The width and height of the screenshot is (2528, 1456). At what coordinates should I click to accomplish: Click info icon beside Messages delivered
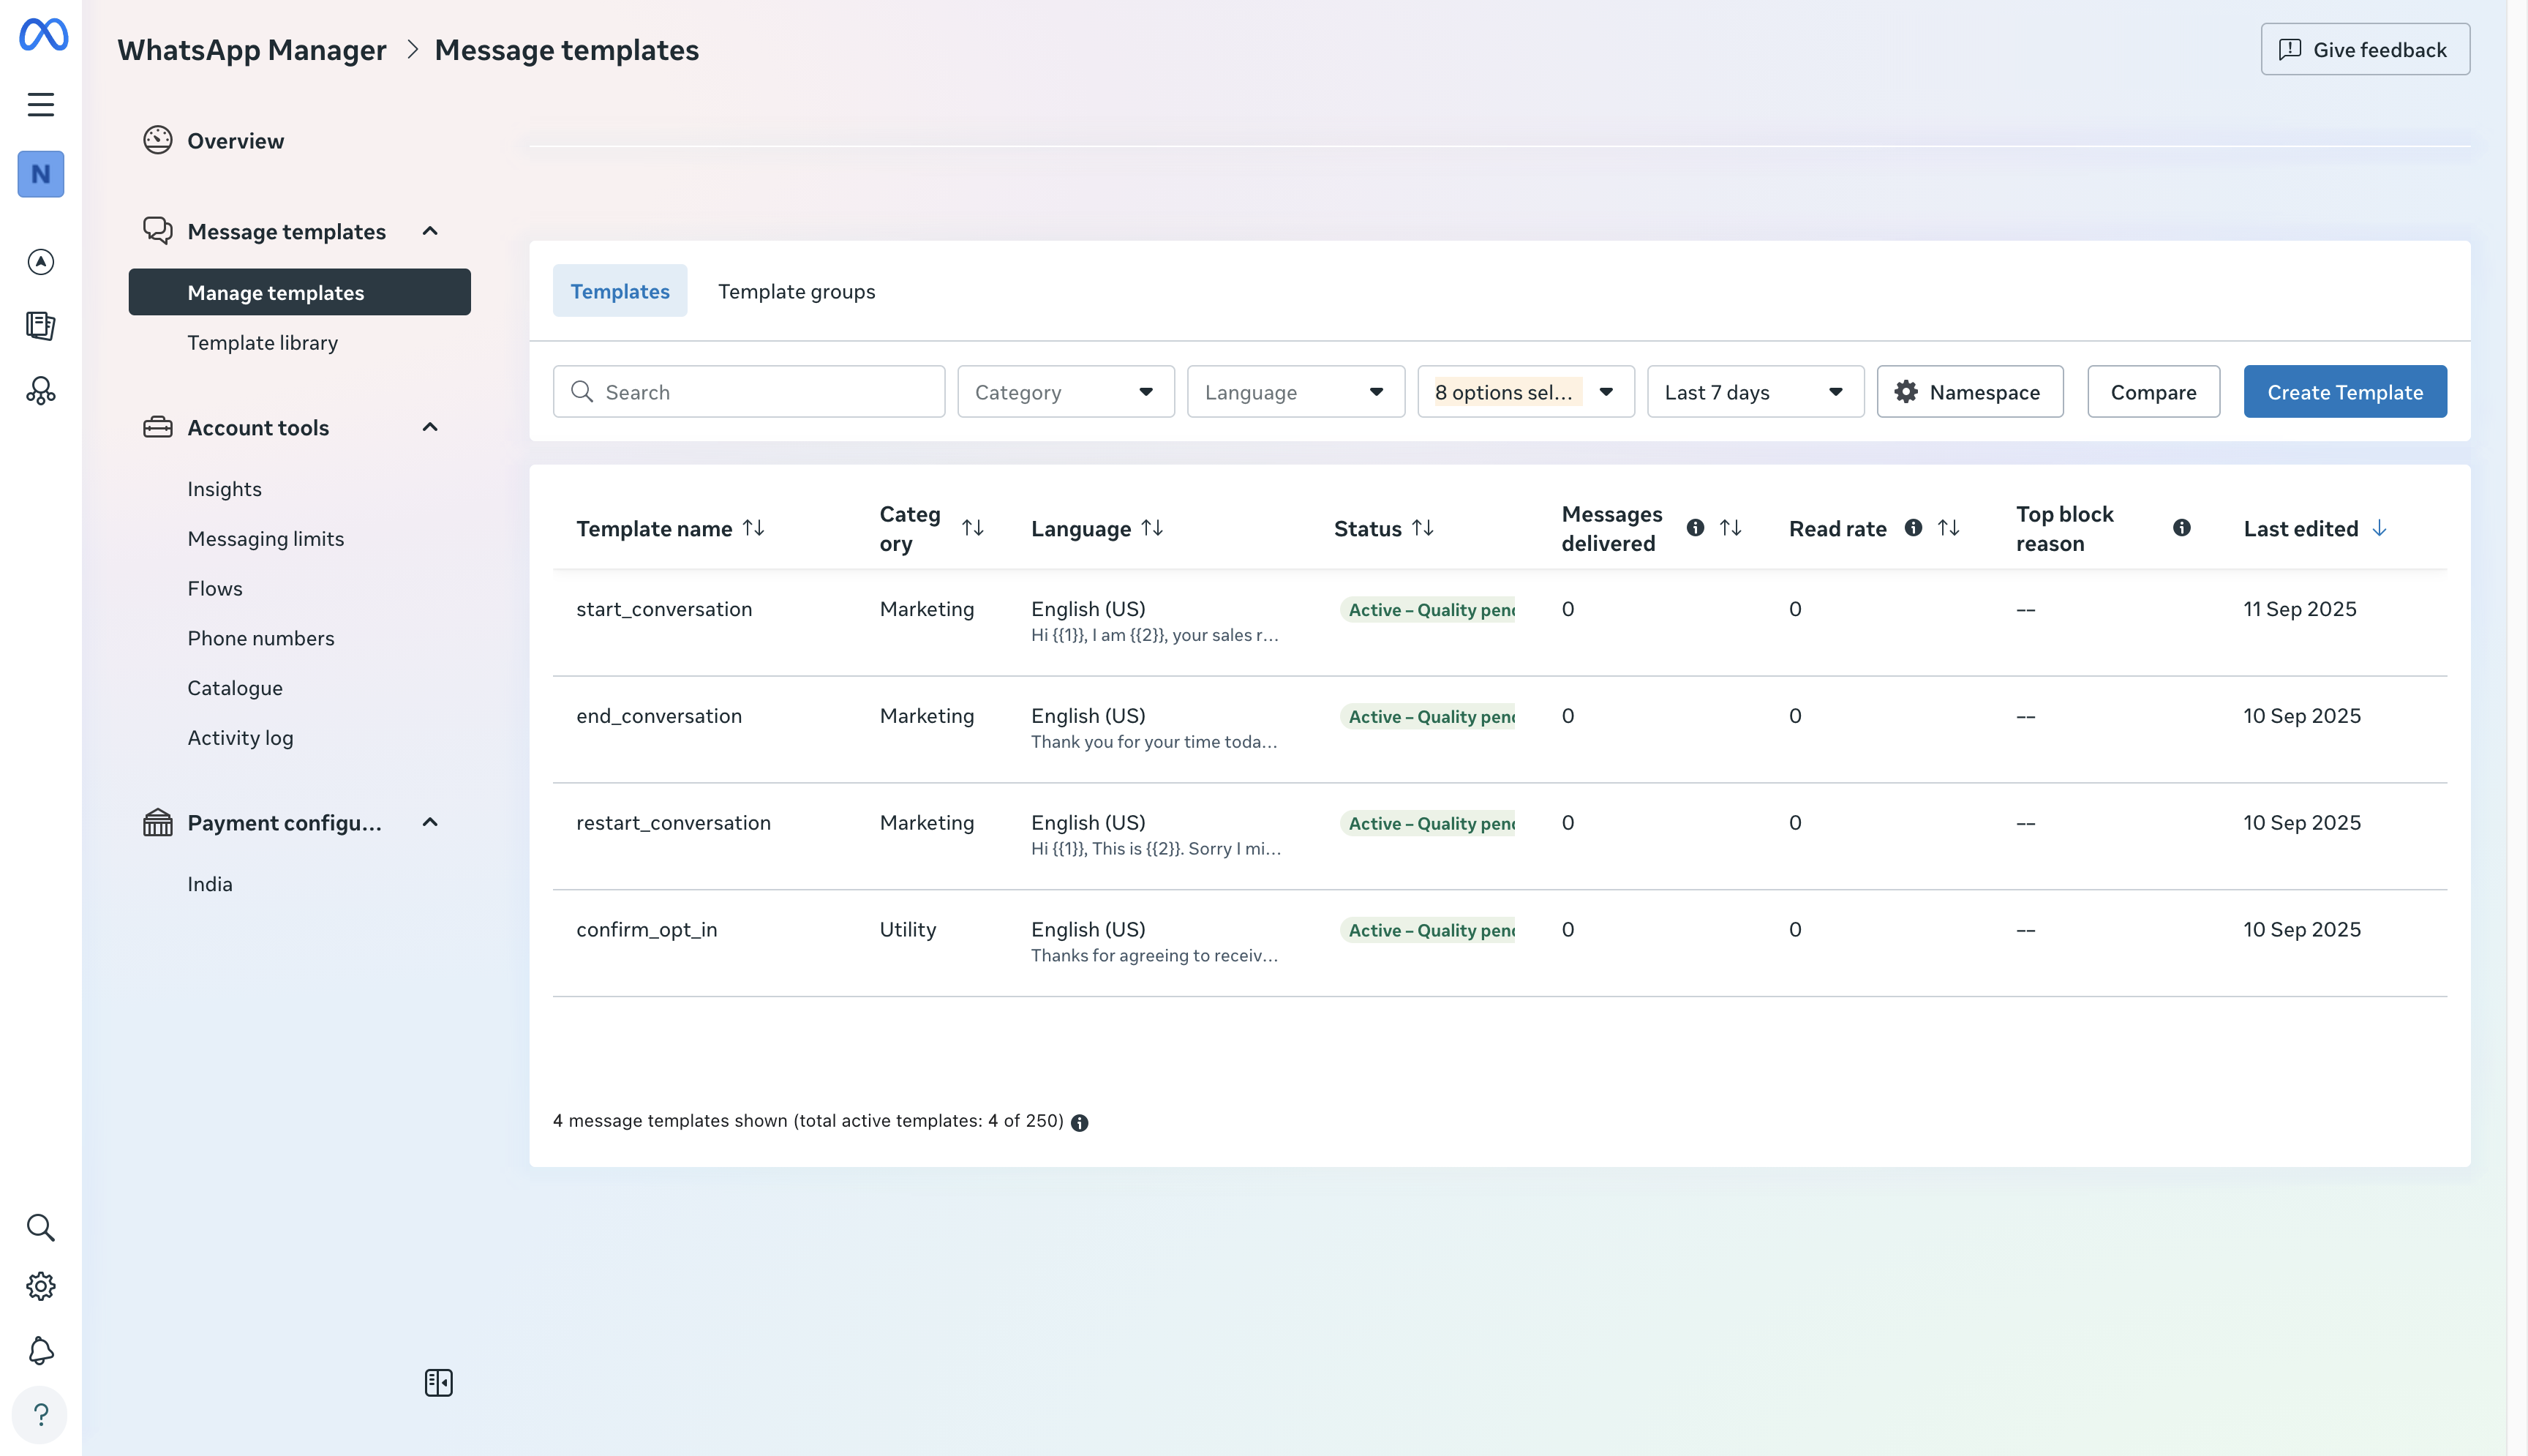pyautogui.click(x=1696, y=528)
